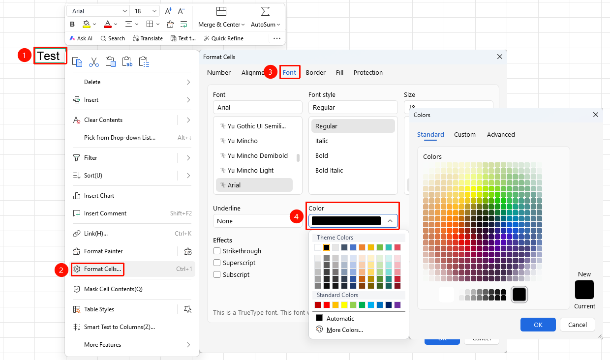610x360 pixels.
Task: Click the Cut scissors icon
Action: point(94,62)
